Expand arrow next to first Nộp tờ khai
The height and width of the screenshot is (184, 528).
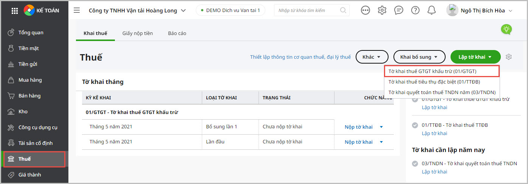point(381,127)
